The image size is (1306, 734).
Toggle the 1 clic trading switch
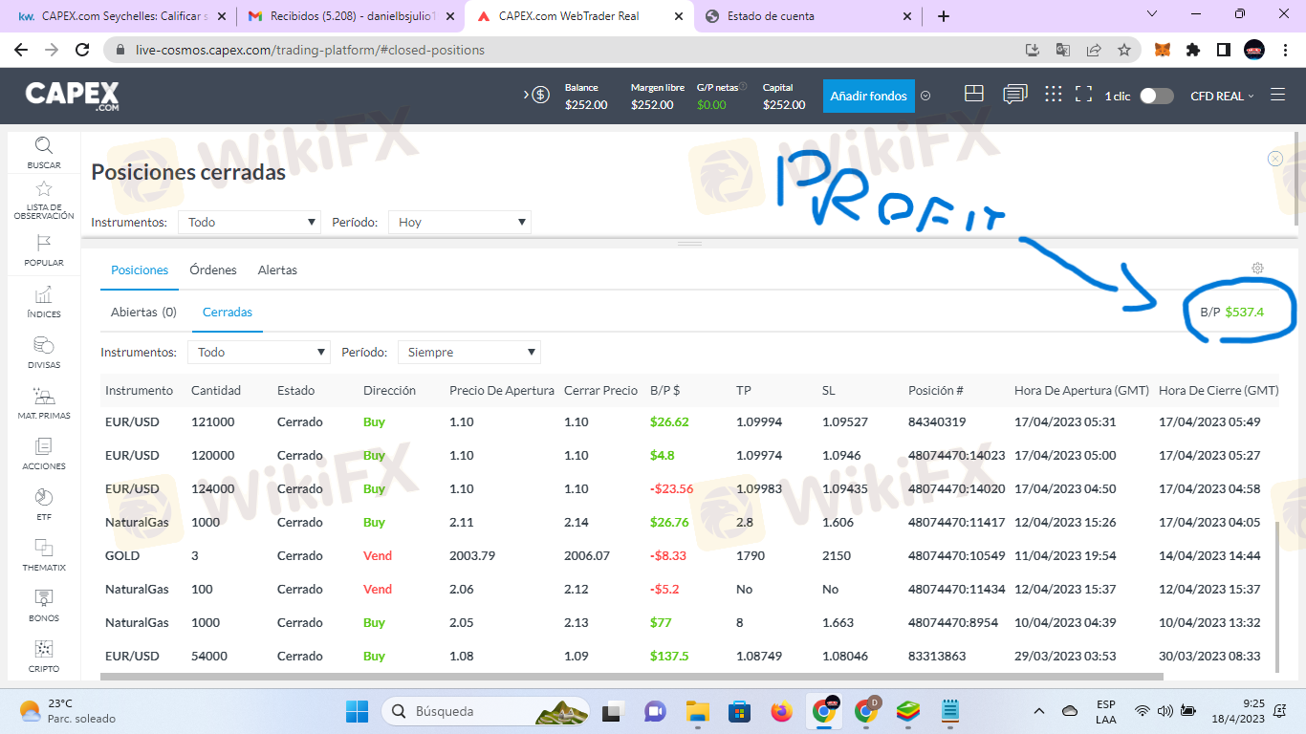click(1156, 96)
